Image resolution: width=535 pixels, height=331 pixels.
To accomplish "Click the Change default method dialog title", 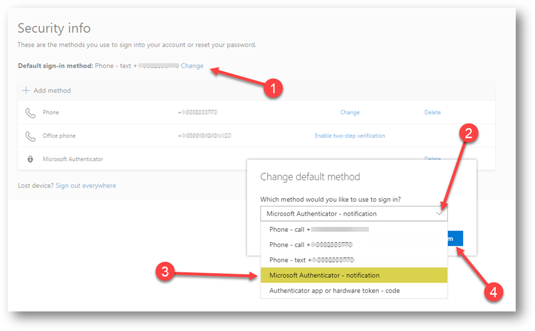I will click(310, 177).
